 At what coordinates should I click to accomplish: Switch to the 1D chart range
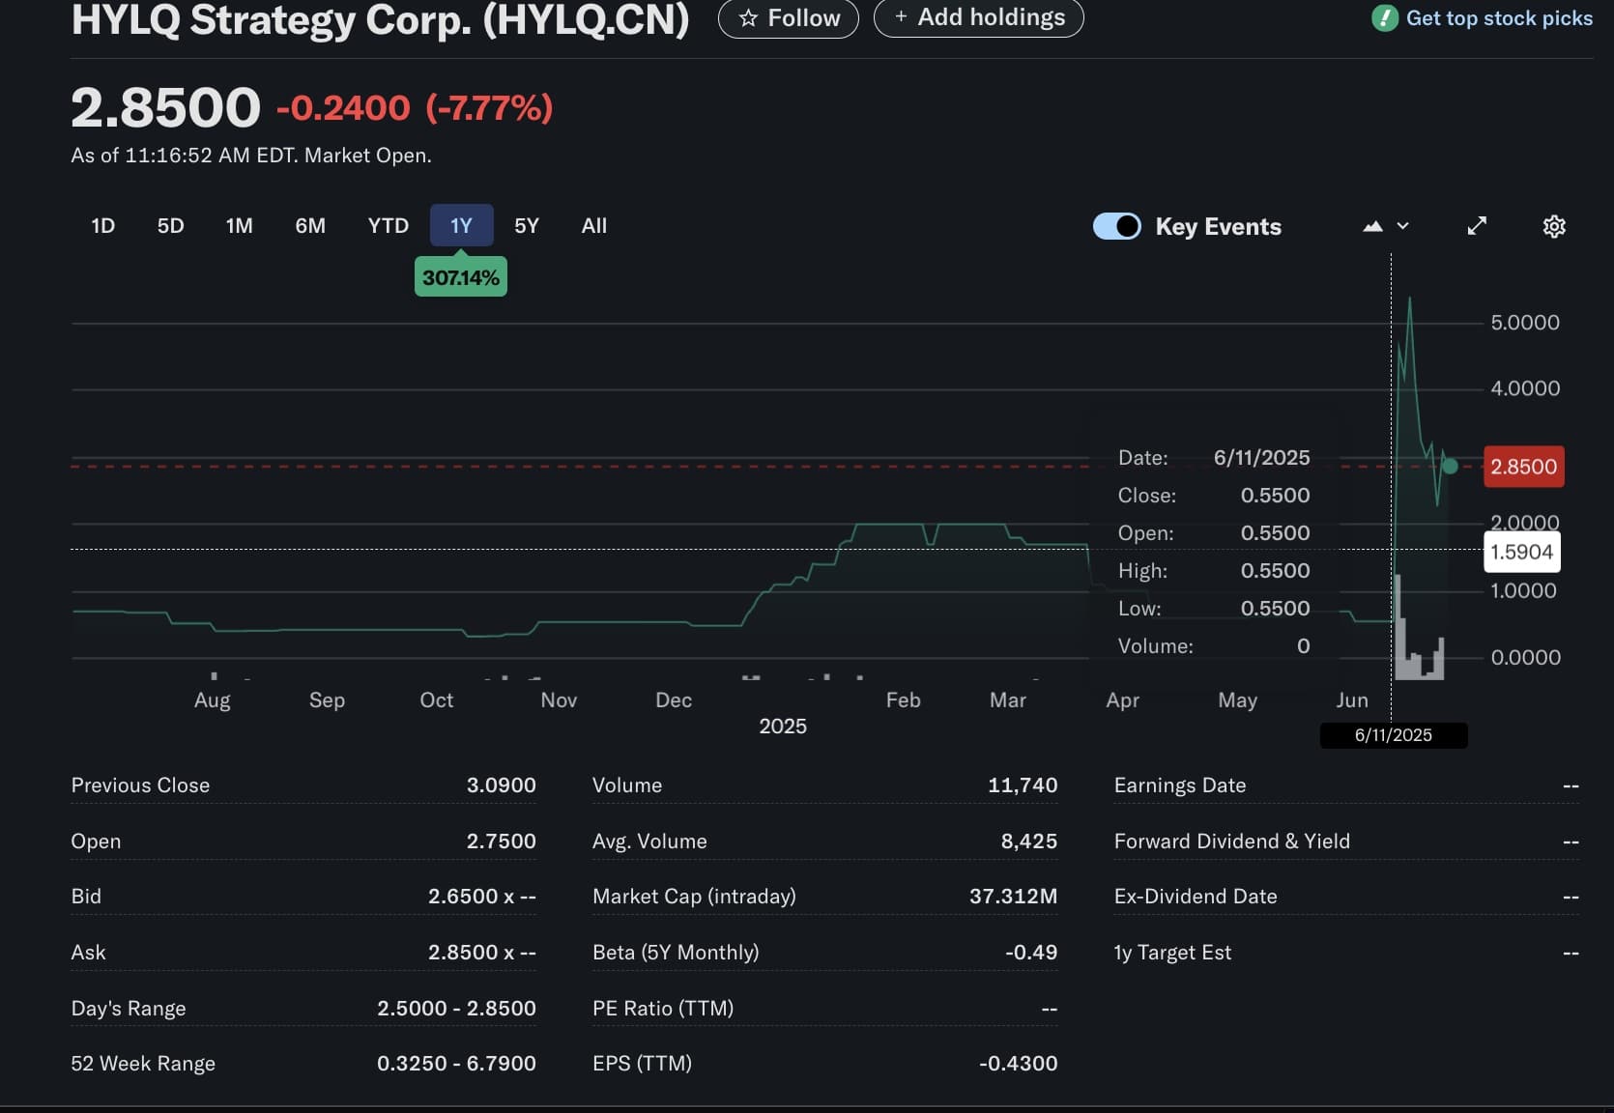click(x=102, y=225)
